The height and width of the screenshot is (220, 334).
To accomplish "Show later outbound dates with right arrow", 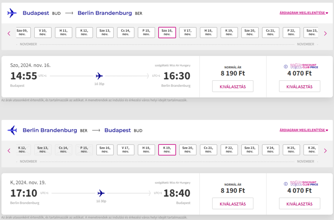I will tap(325, 34).
